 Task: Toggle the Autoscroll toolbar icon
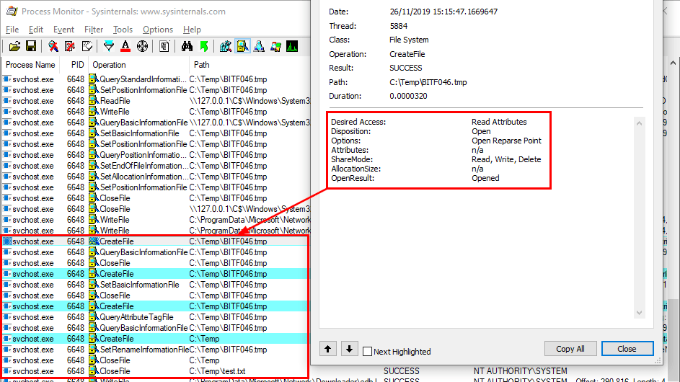pyautogui.click(x=70, y=46)
